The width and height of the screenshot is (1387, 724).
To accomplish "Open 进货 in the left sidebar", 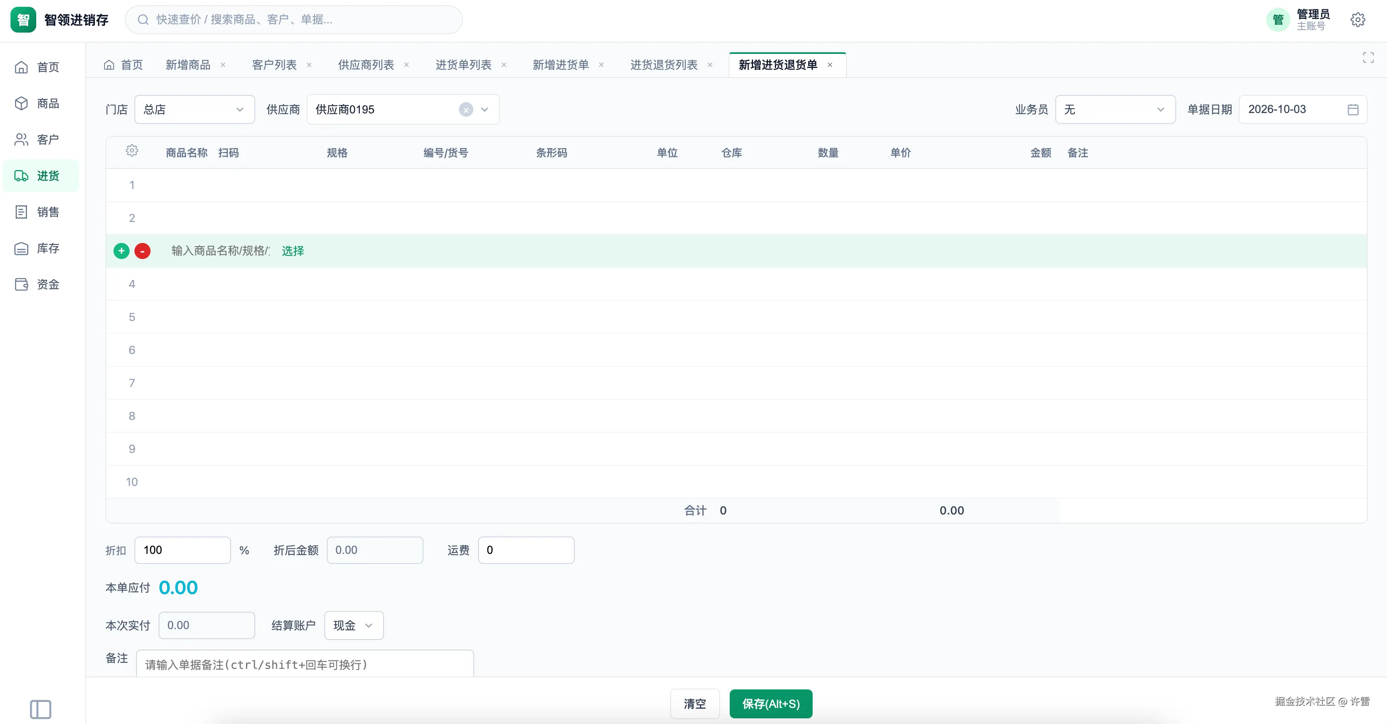I will click(40, 176).
